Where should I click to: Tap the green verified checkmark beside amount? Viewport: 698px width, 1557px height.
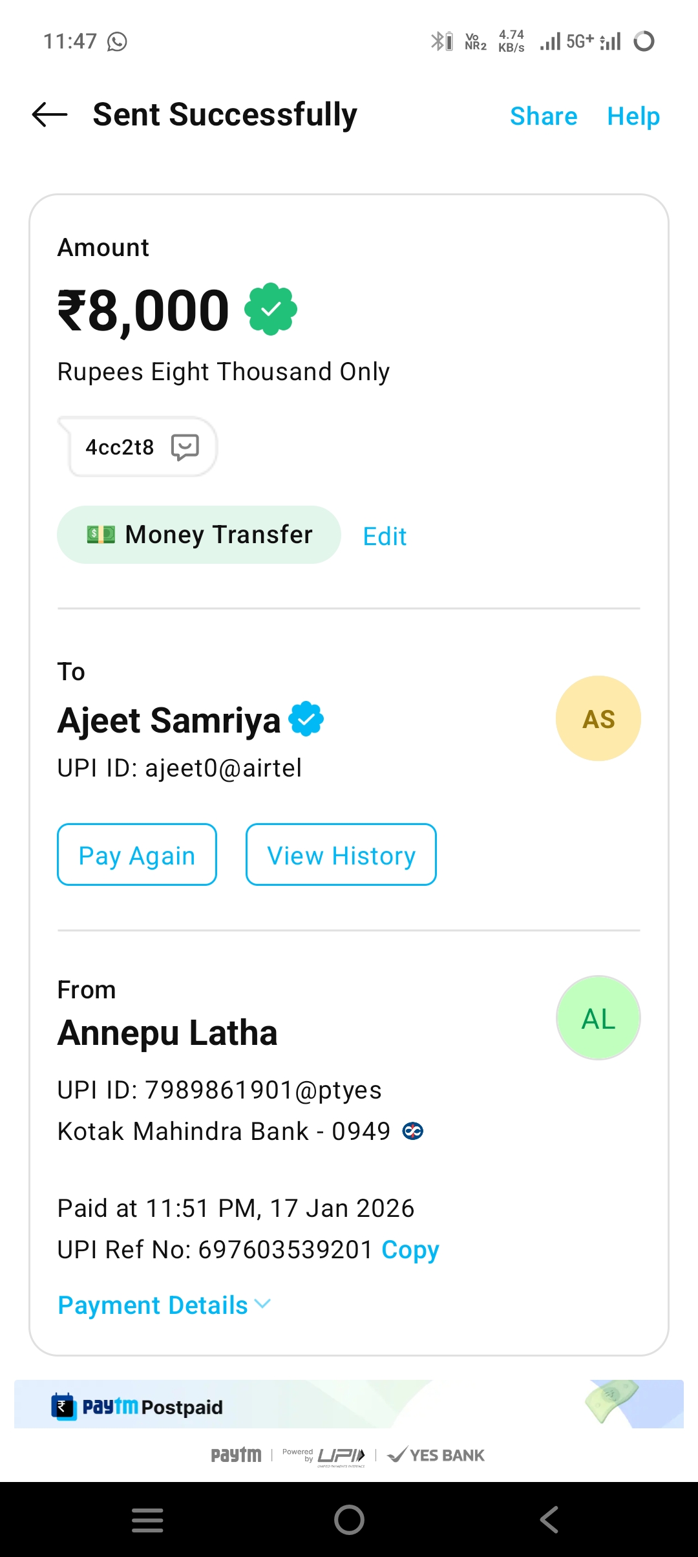[x=271, y=309]
